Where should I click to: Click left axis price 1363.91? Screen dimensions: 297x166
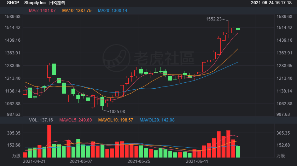point(12,53)
